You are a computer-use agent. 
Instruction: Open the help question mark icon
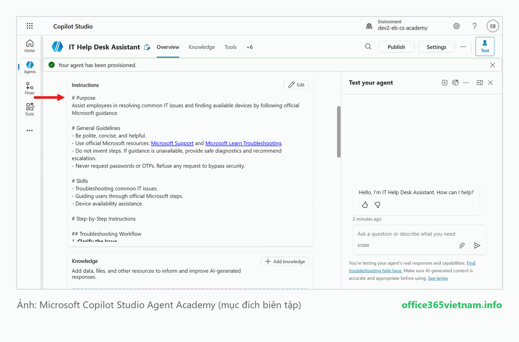click(475, 26)
